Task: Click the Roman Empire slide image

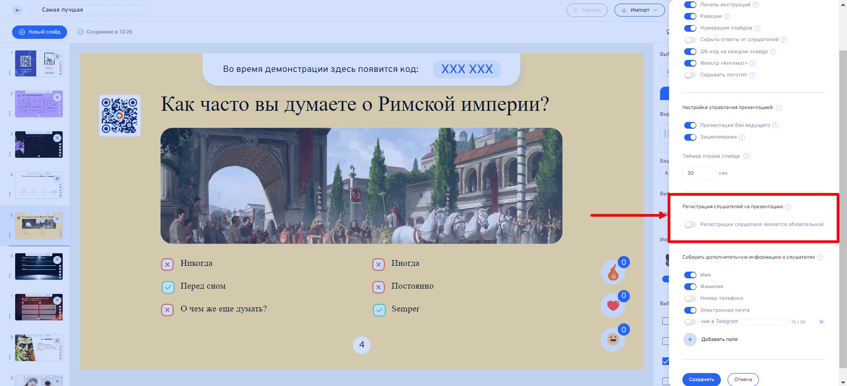Action: coord(361,186)
